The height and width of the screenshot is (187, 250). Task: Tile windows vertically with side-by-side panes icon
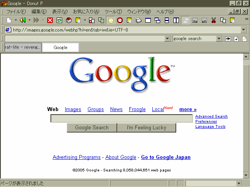pos(176,20)
